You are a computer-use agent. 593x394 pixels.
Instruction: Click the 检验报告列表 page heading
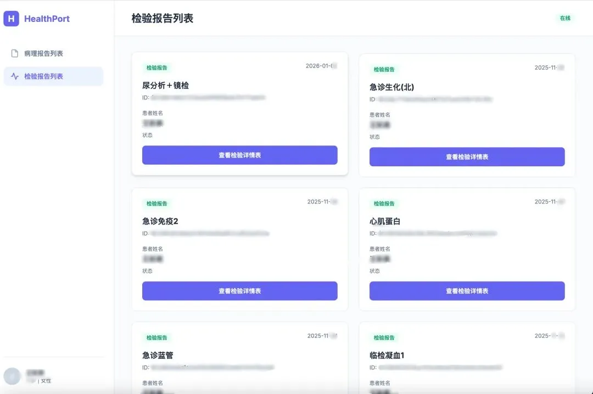162,18
